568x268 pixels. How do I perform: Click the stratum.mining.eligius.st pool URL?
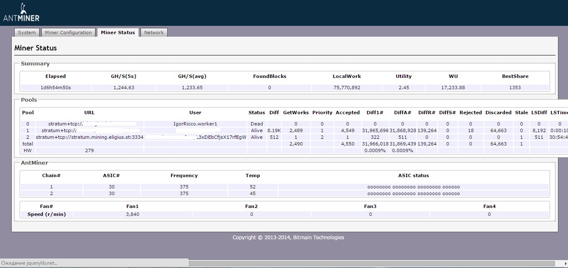click(90, 137)
